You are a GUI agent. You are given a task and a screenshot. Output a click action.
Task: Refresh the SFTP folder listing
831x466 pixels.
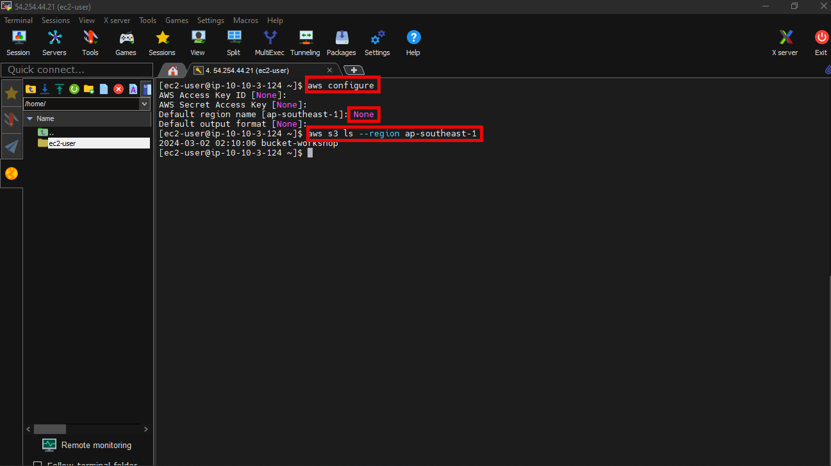point(74,89)
